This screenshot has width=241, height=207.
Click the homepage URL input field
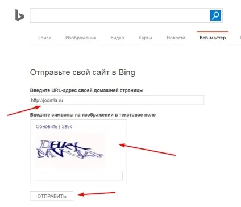117,100
